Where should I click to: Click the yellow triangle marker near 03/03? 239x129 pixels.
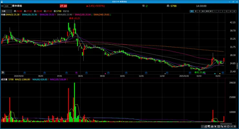coord(220,74)
